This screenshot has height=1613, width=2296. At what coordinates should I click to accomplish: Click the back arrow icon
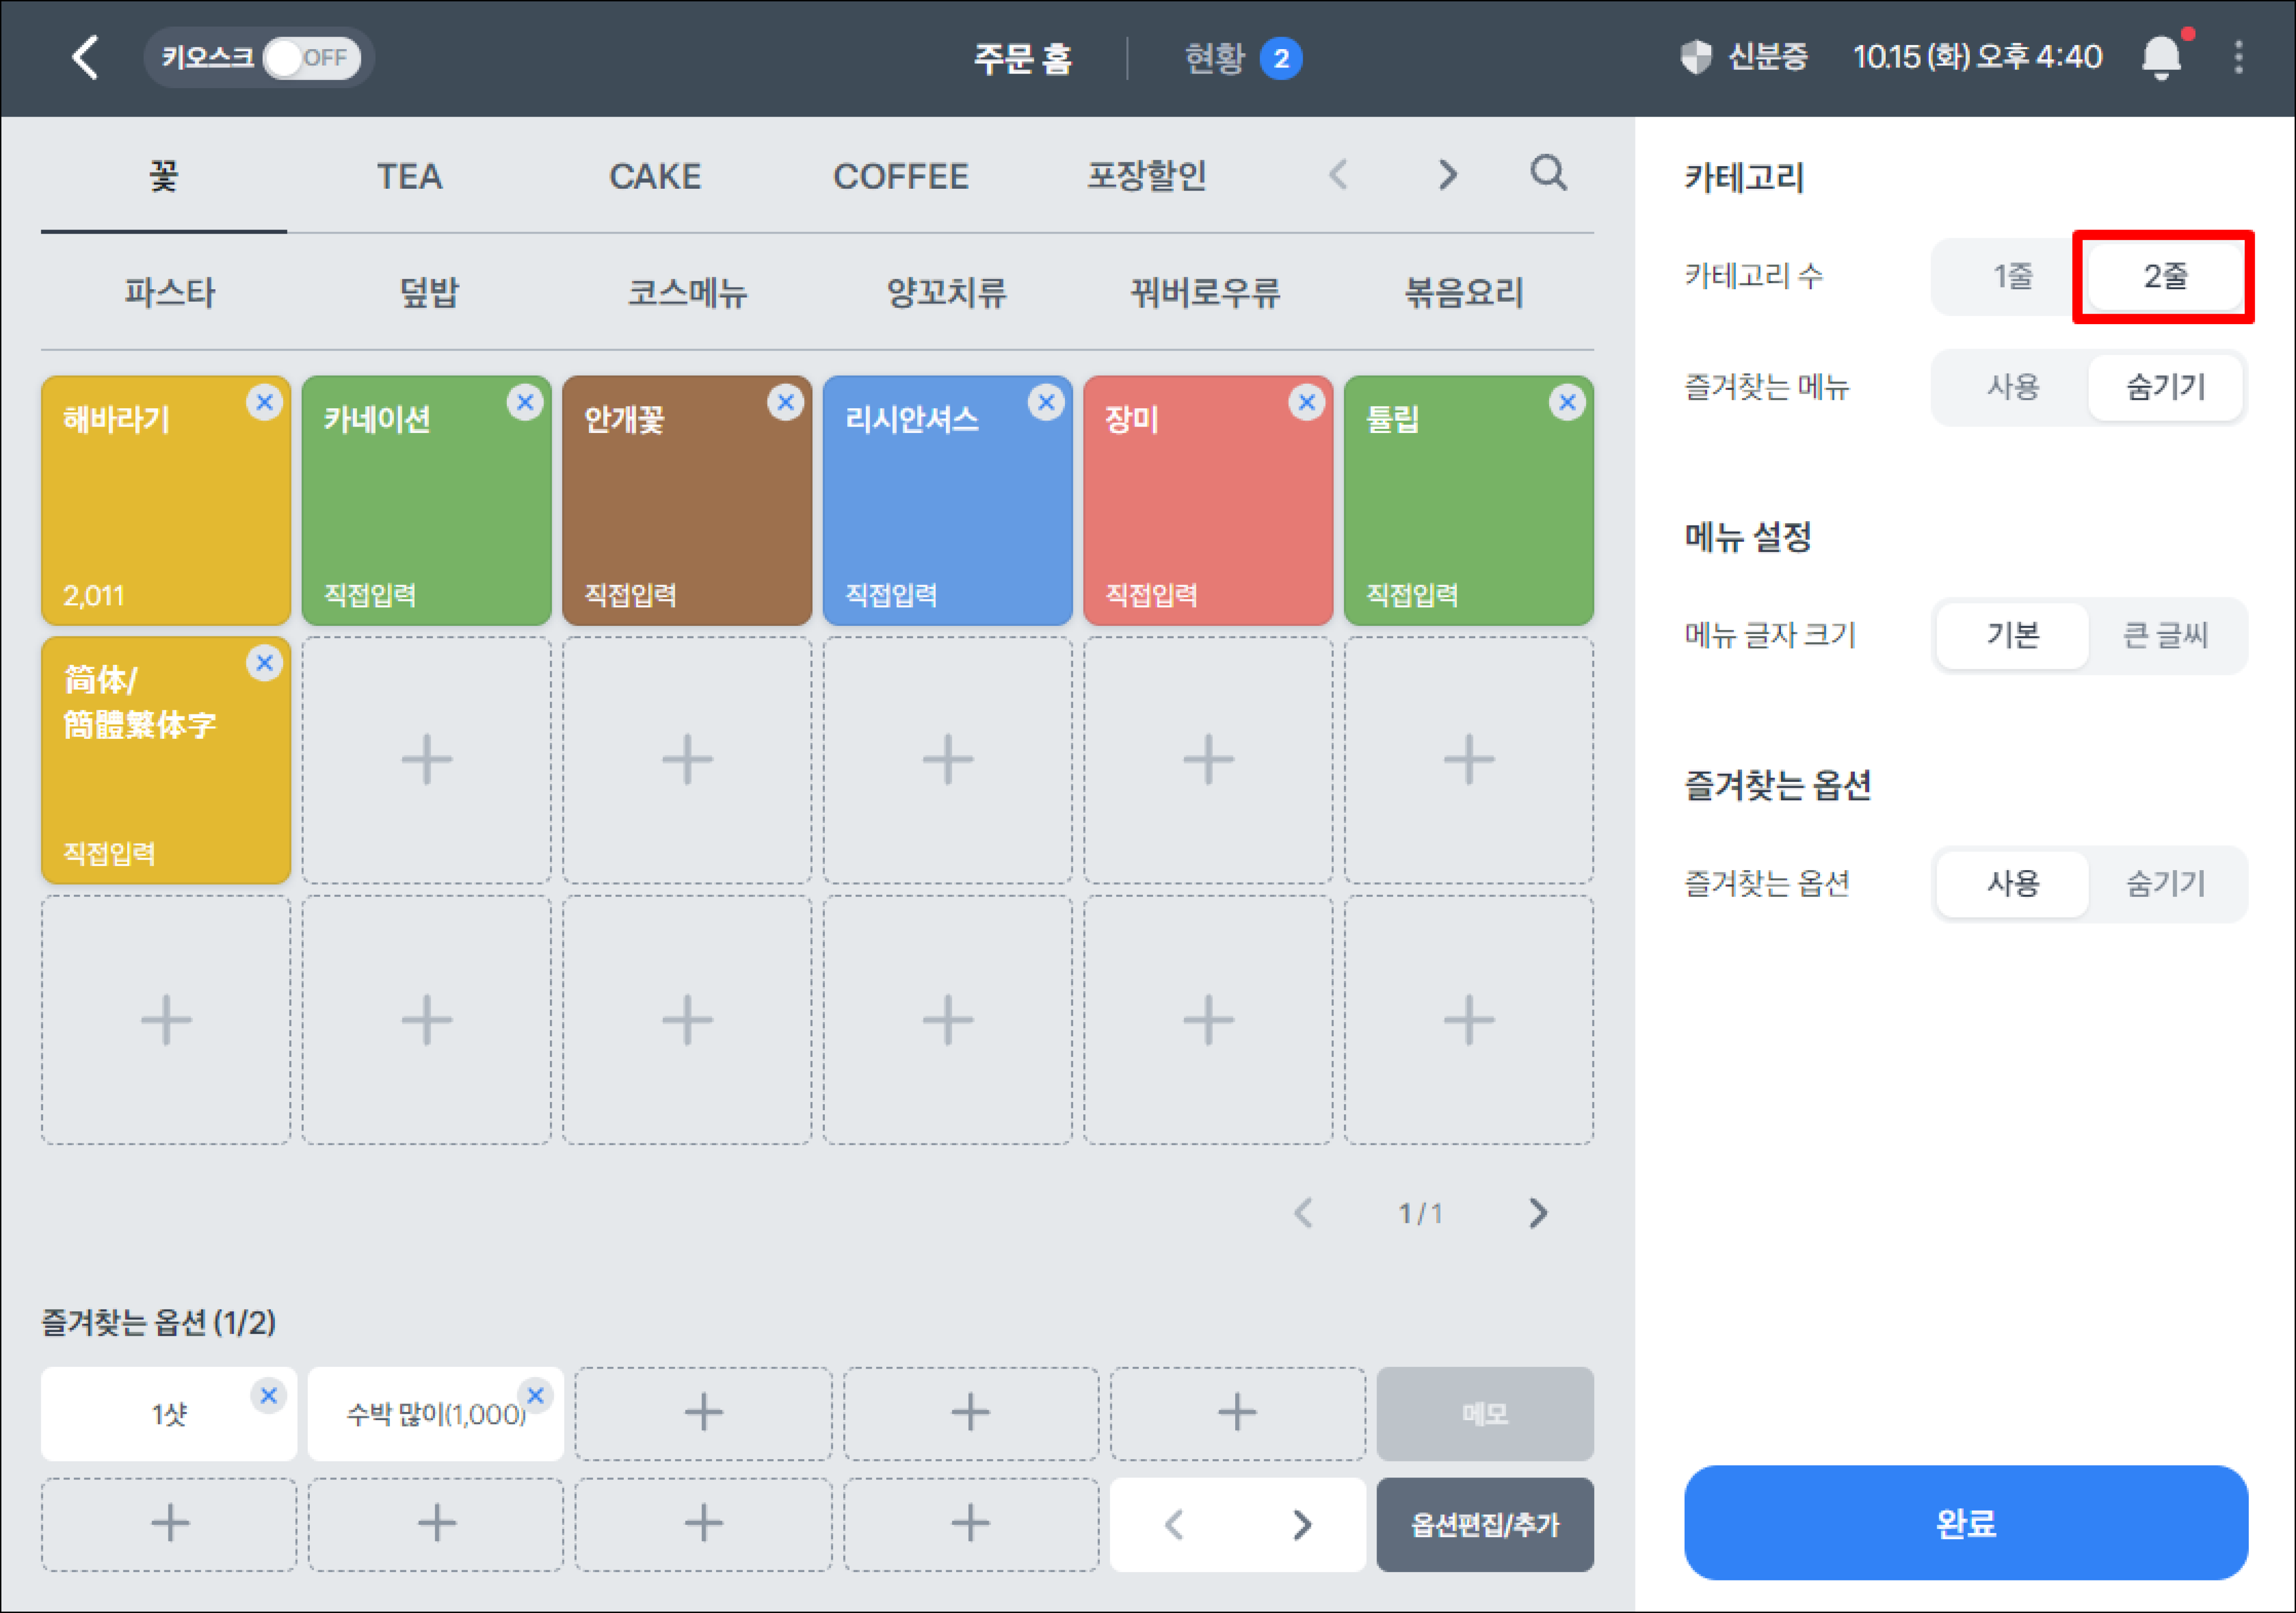(86, 57)
